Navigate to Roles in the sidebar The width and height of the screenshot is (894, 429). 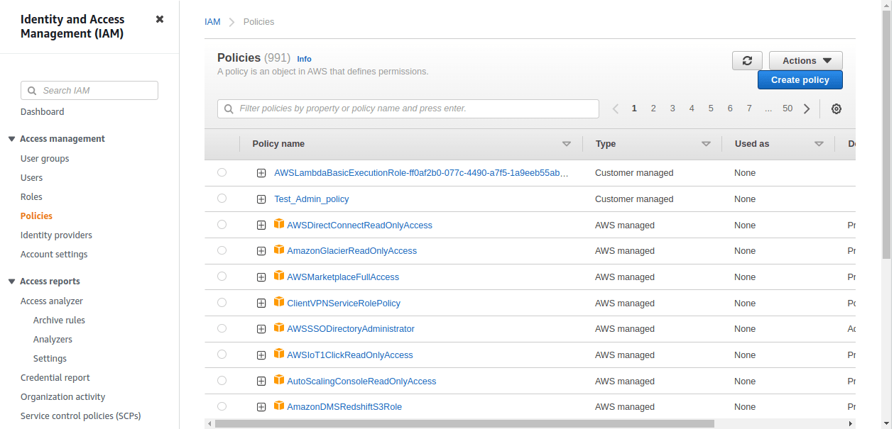[x=31, y=196]
